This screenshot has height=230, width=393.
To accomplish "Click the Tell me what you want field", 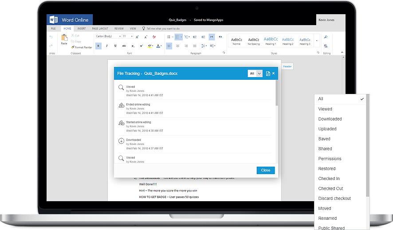I will point(163,28).
